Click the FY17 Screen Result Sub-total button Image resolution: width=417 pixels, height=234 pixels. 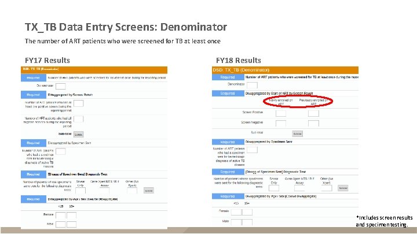coord(78,135)
